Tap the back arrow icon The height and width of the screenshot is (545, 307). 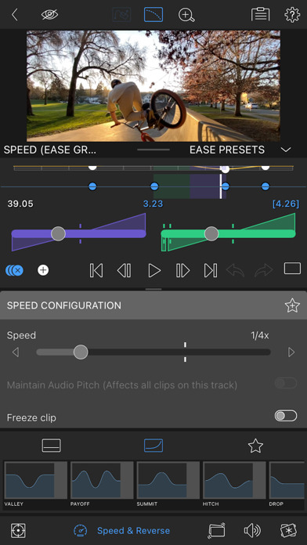[14, 15]
